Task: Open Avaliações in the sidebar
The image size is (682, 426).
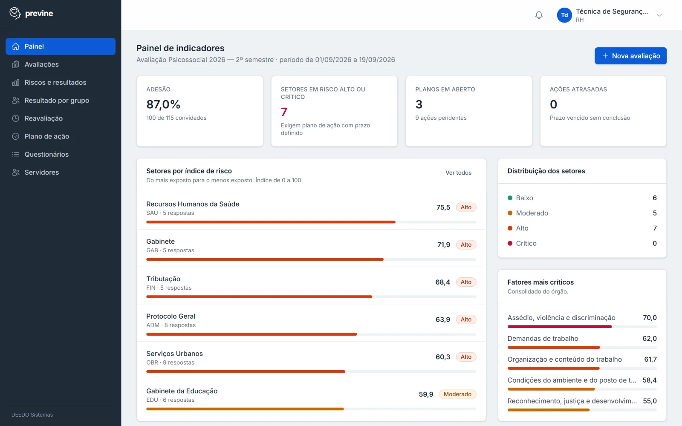Action: point(61,64)
